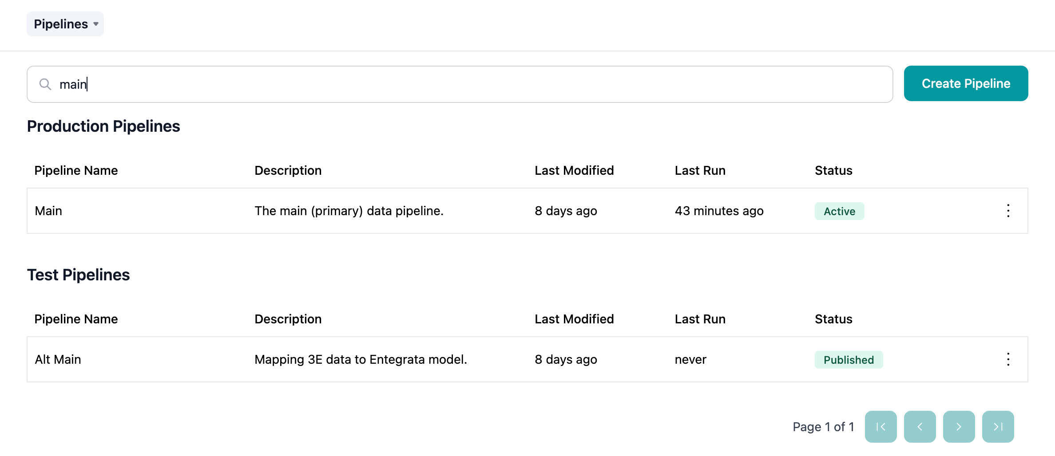Click Last Run header in Production Pipelines table
The width and height of the screenshot is (1055, 456).
700,170
